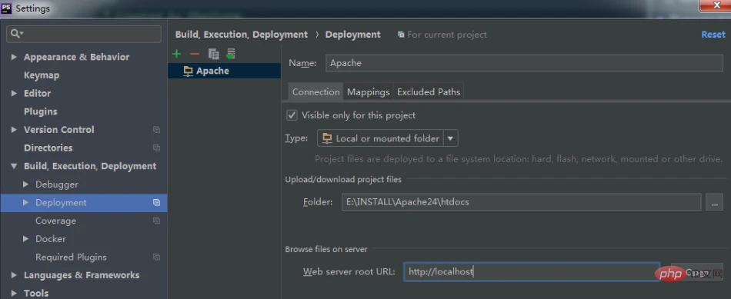The width and height of the screenshot is (731, 299).
Task: Collapse Build, Execution, Deployment section
Action: coord(14,166)
